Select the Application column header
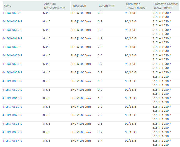Screen dimensions: 180x147 [x=79, y=6]
